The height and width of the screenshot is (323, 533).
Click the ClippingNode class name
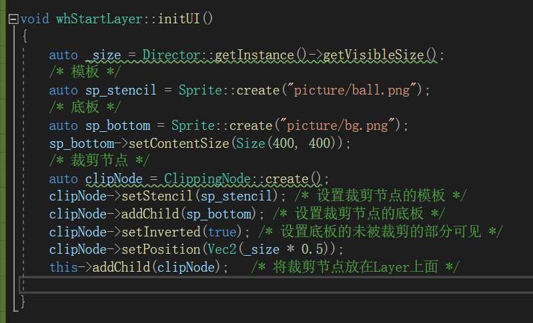207,178
